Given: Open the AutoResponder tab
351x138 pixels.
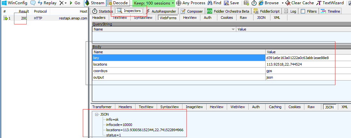Looking at the screenshot, I should coord(161,11).
